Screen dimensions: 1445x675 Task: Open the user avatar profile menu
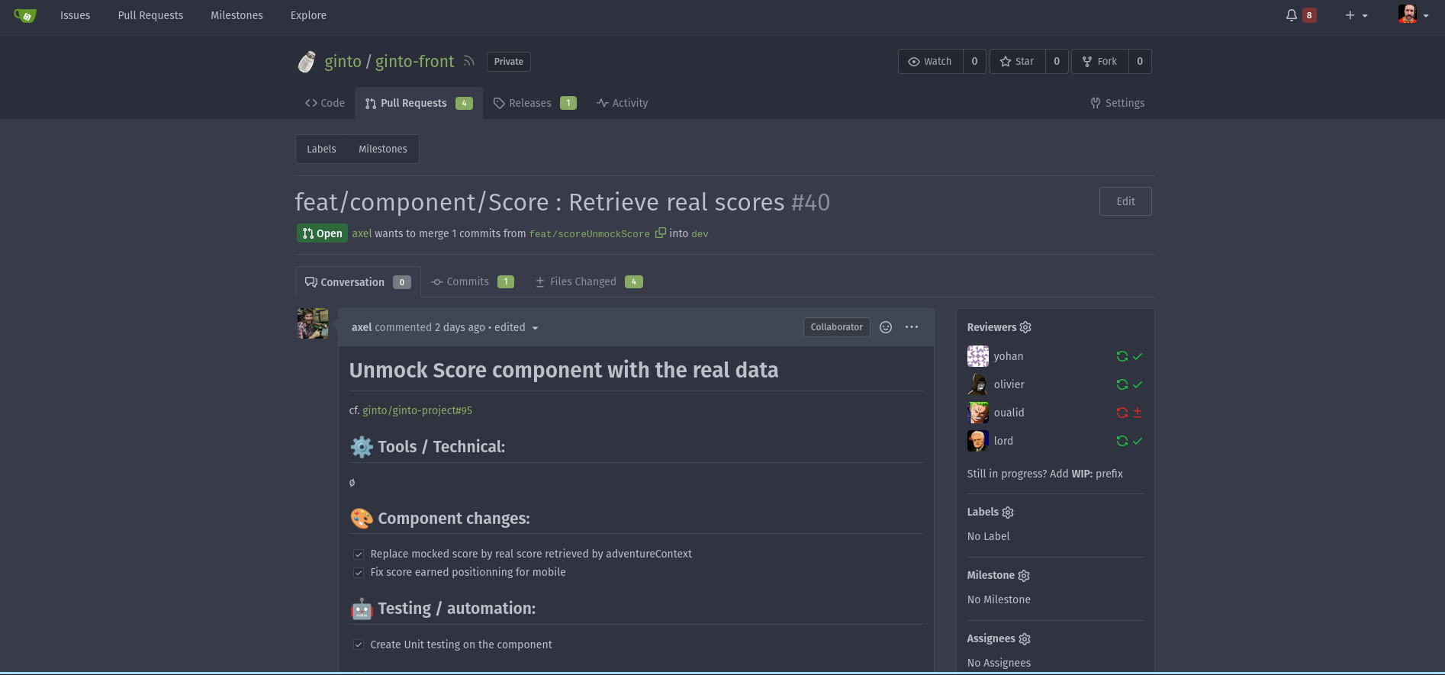click(1413, 14)
